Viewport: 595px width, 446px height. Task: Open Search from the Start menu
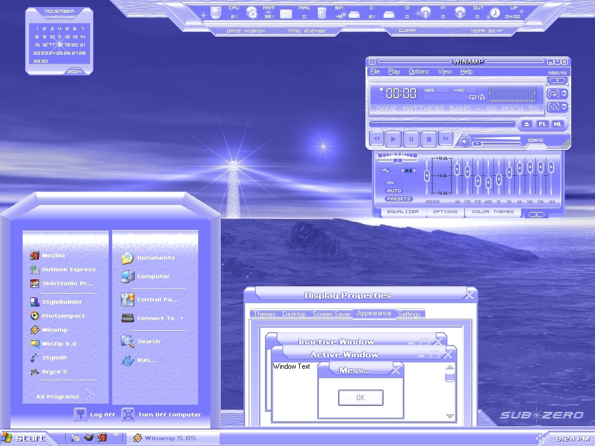141,341
